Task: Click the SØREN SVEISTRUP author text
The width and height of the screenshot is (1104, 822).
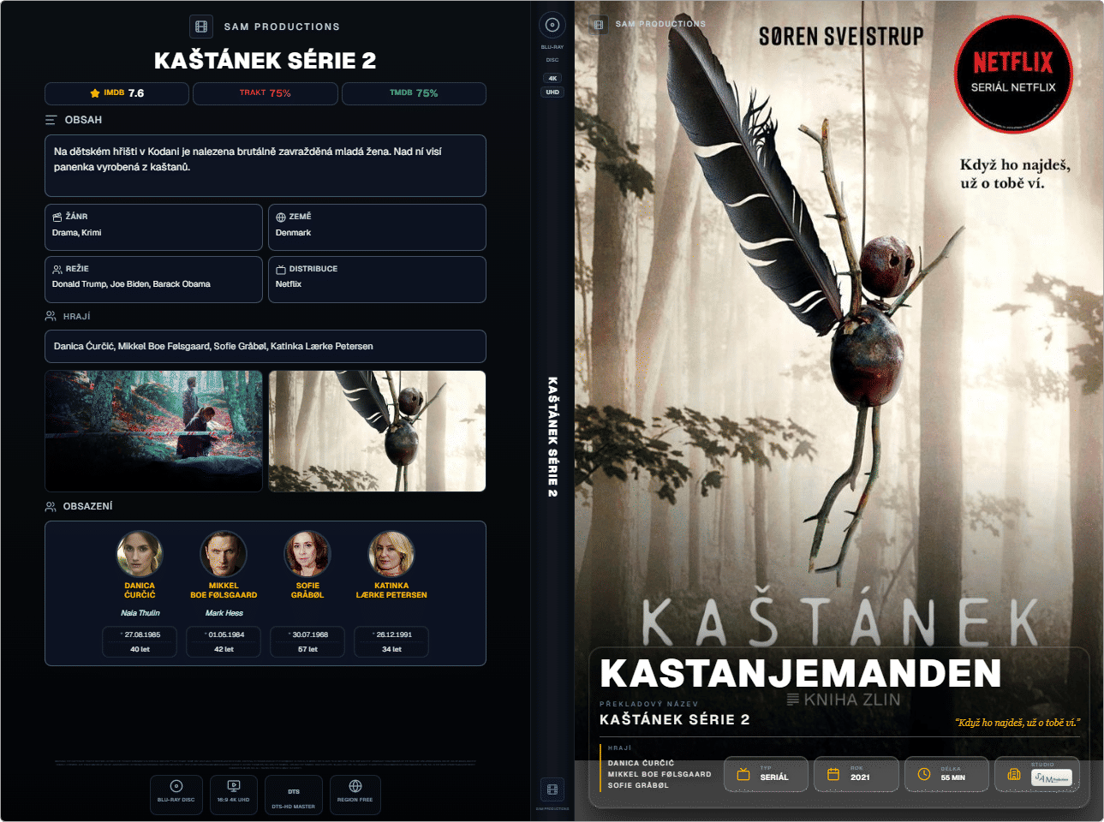Action: (x=841, y=36)
